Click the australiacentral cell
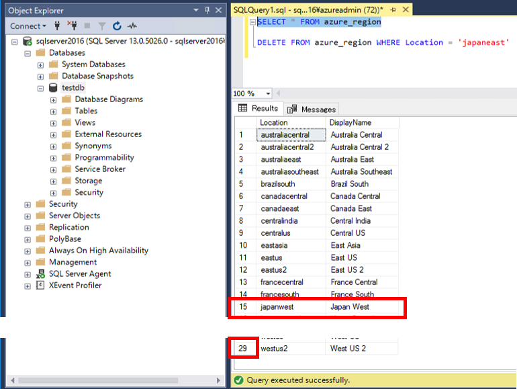 pos(291,134)
